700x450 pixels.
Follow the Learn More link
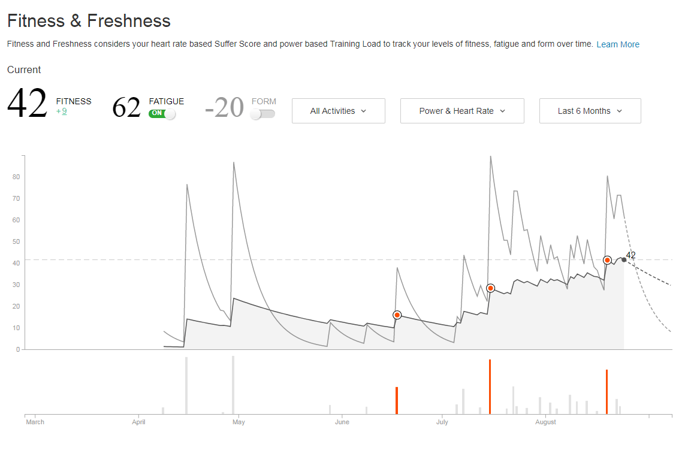click(x=617, y=44)
